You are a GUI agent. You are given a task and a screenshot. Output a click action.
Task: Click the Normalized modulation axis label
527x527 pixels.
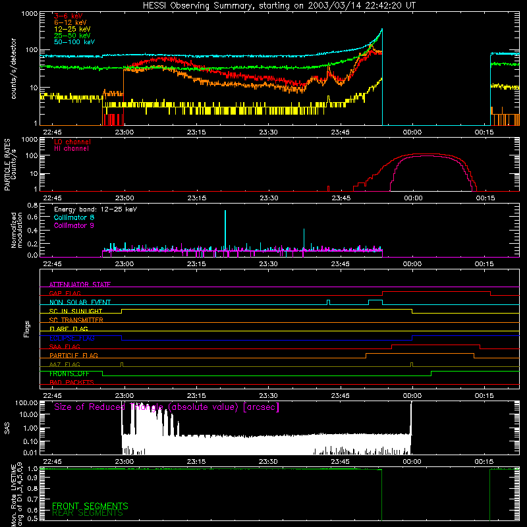coord(17,230)
